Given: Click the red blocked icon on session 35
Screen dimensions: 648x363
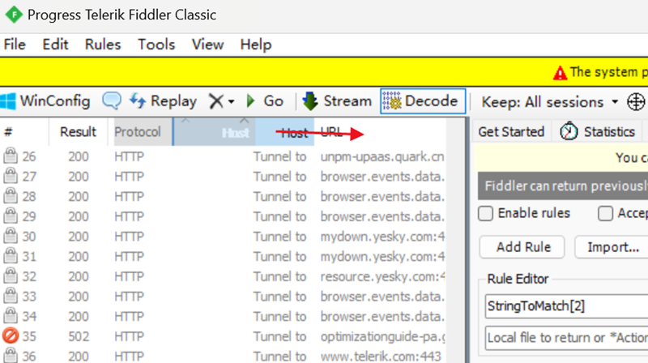Looking at the screenshot, I should [x=11, y=335].
